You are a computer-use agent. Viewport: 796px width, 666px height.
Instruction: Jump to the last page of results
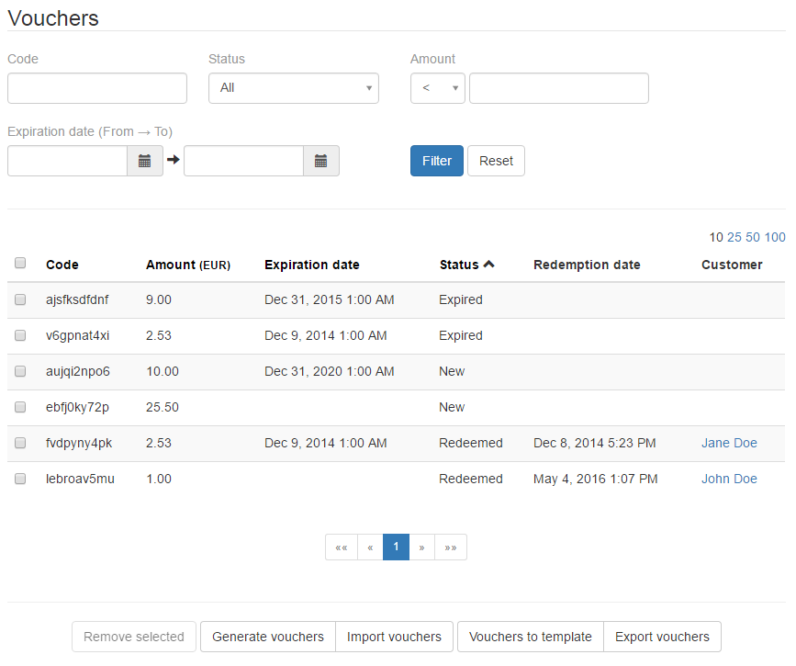coord(451,547)
